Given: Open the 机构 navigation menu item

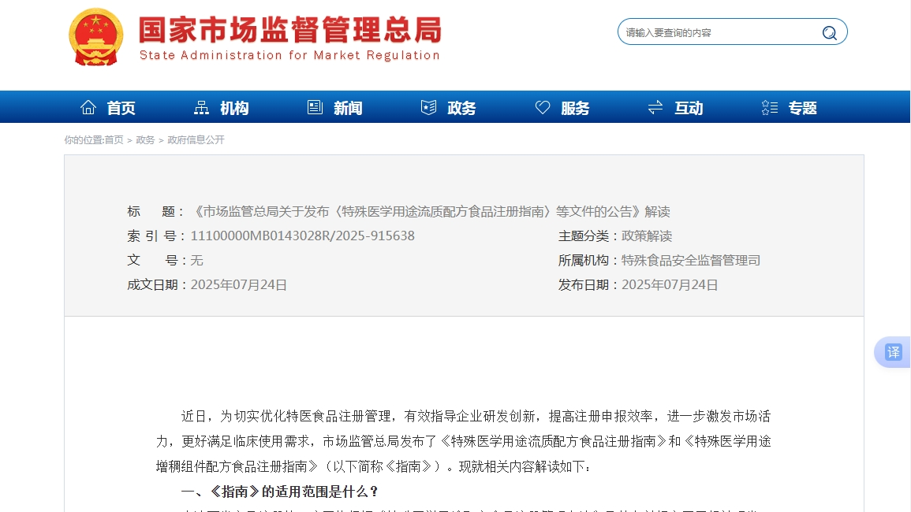Looking at the screenshot, I should click(234, 108).
